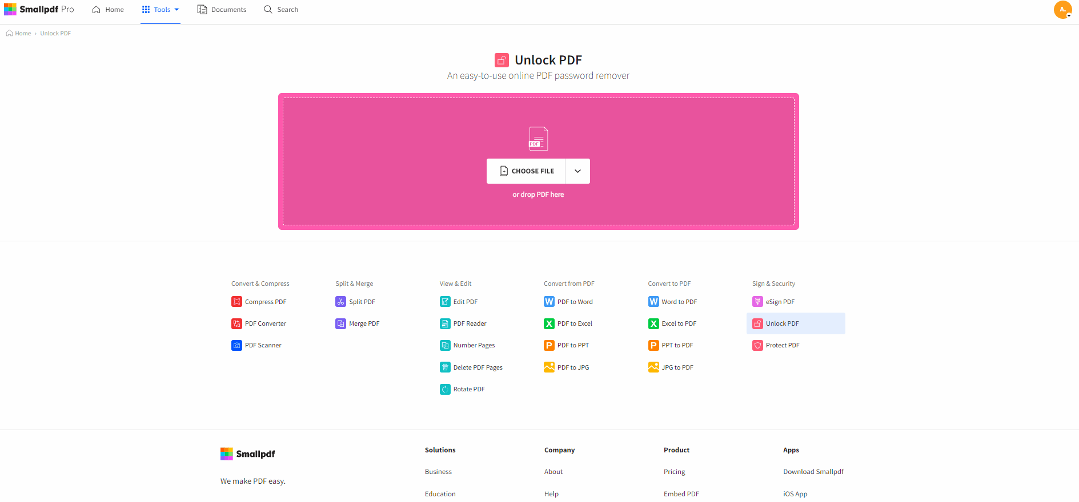Image resolution: width=1079 pixels, height=502 pixels.
Task: Click the Number Pages icon
Action: coord(445,345)
